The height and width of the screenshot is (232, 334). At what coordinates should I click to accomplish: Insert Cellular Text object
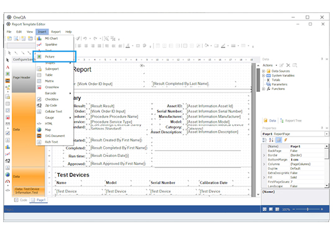(x=55, y=111)
